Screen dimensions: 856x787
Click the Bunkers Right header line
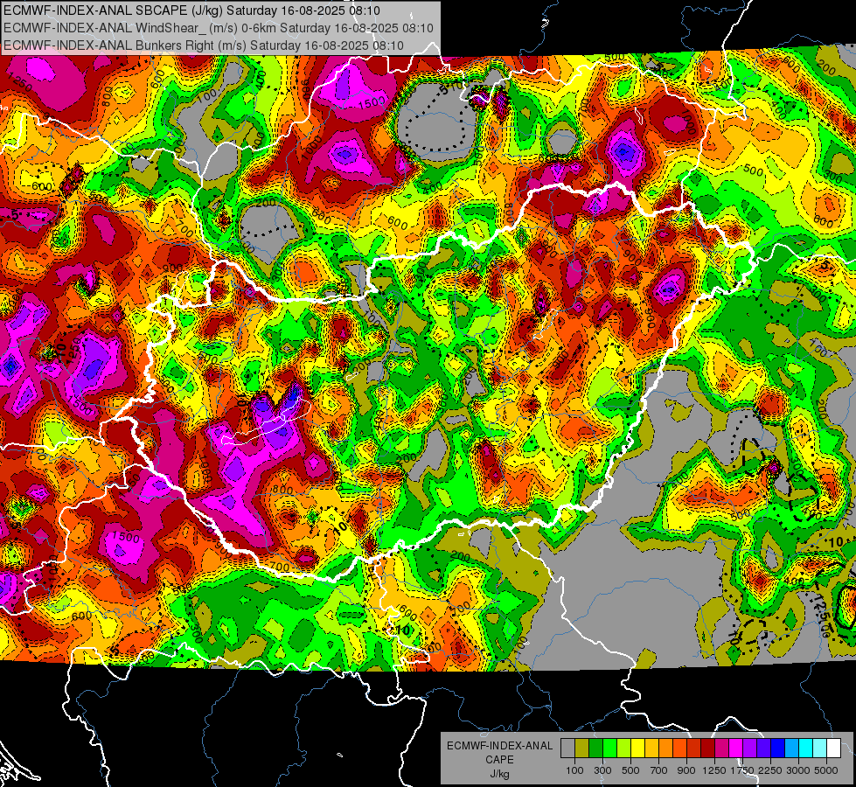coord(204,45)
